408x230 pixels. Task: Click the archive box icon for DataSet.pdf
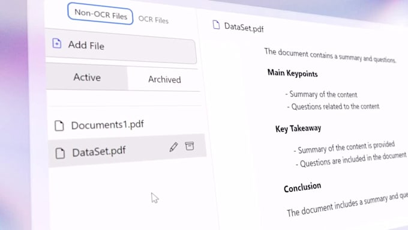click(190, 146)
